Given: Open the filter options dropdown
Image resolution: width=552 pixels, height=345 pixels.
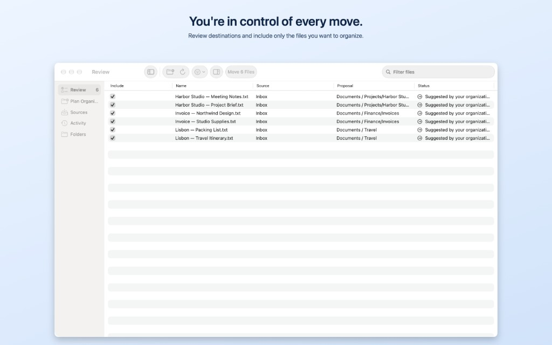Looking at the screenshot, I should (x=199, y=72).
